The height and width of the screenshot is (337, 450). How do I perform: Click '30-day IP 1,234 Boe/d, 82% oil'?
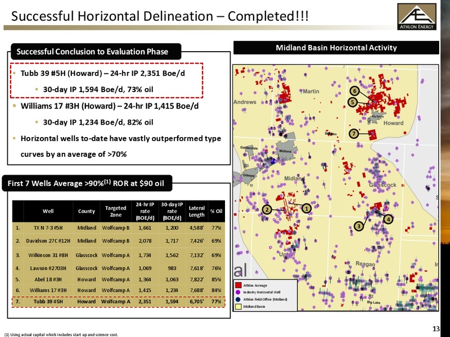point(98,122)
